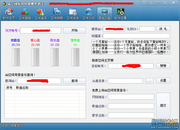This screenshot has height=130, width=180.
Task: Open the 空间留言 message toolbar icon
Action: (40, 14)
